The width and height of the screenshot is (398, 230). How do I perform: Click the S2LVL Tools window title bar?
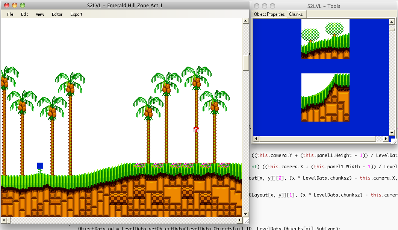point(324,6)
